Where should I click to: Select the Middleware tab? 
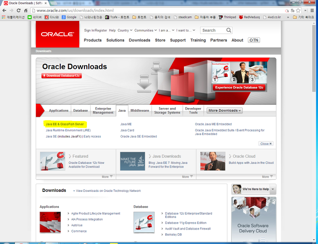coord(140,110)
